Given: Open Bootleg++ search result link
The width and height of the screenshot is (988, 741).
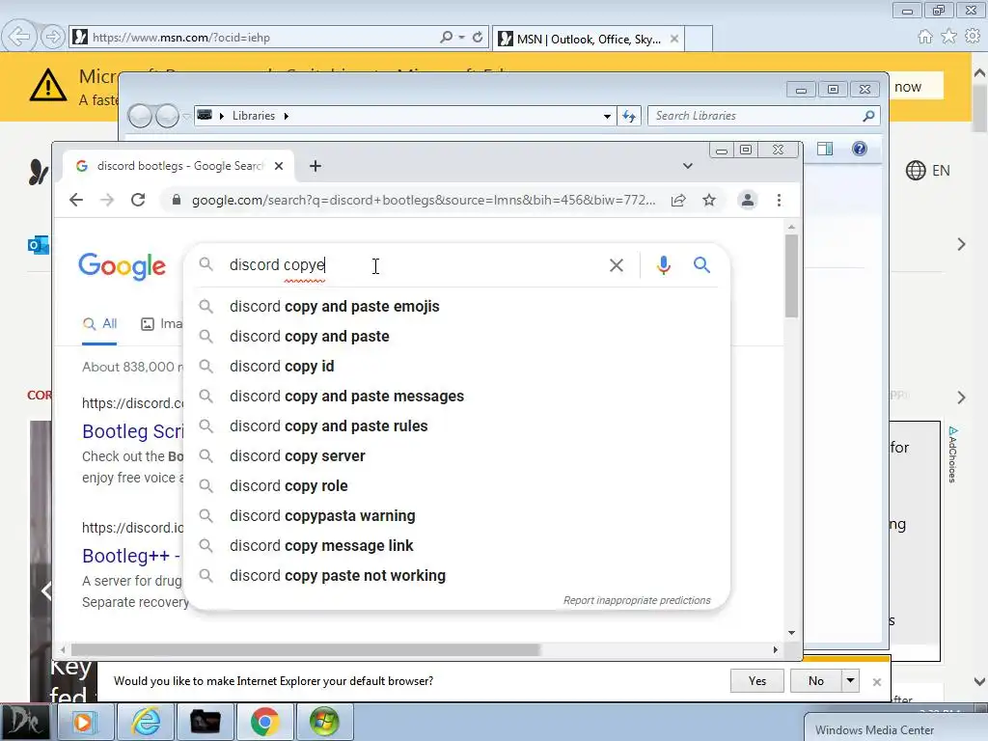Looking at the screenshot, I should [131, 556].
